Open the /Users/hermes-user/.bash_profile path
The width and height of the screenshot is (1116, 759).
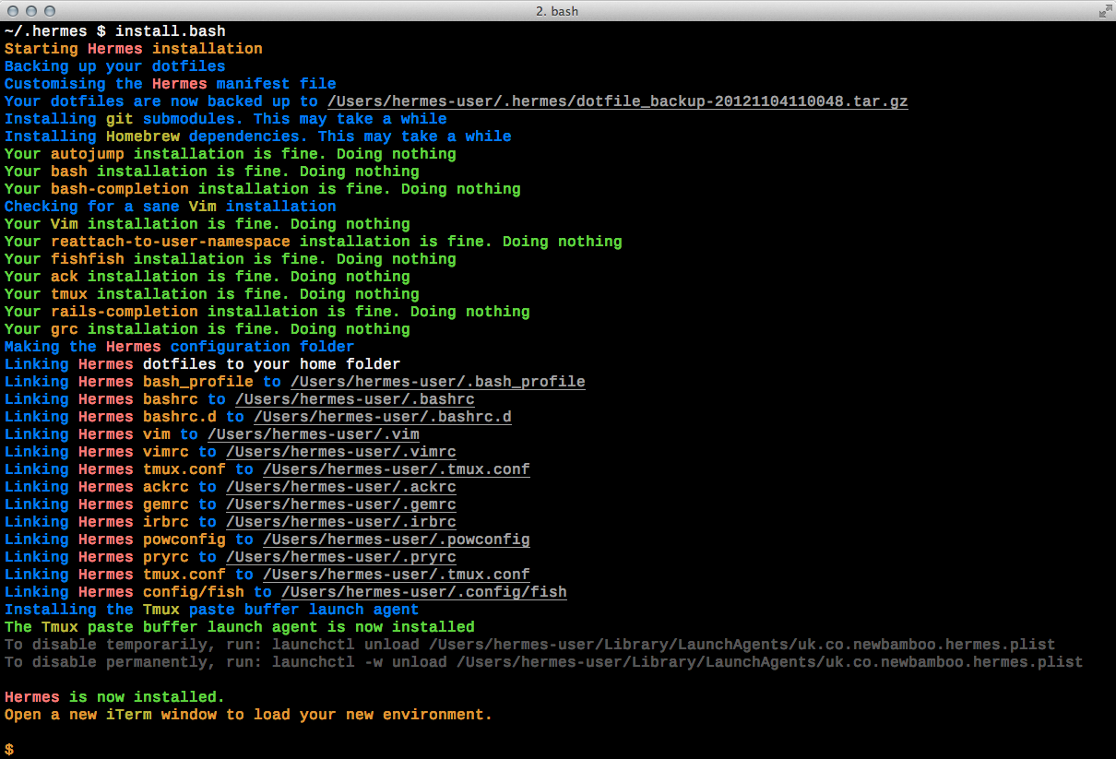click(x=438, y=382)
